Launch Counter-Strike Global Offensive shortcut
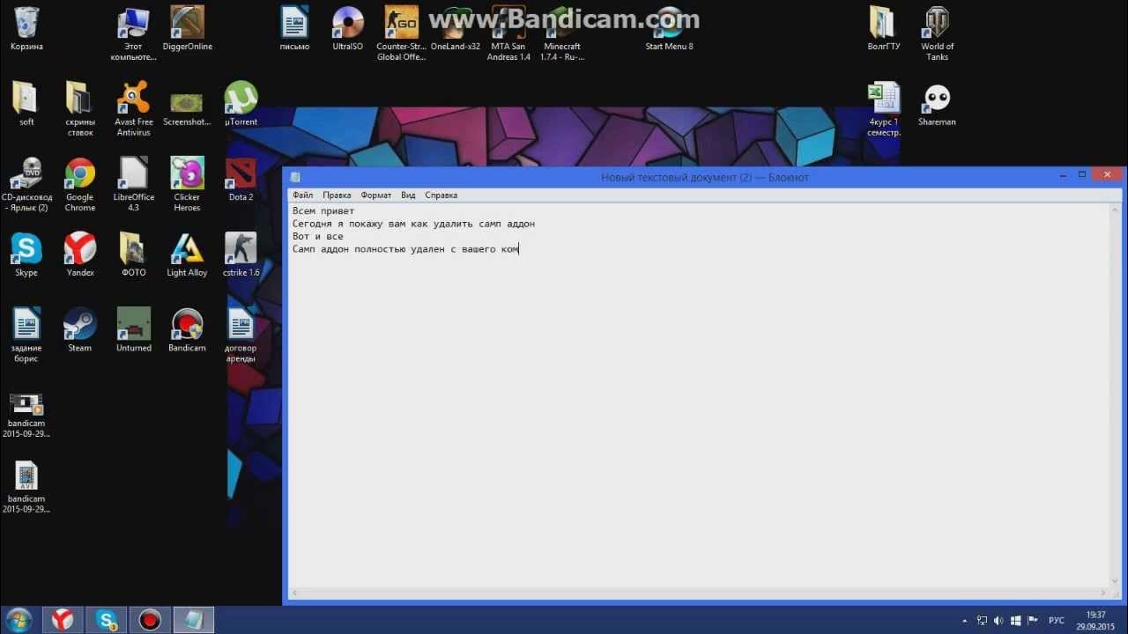1128x634 pixels. click(401, 33)
